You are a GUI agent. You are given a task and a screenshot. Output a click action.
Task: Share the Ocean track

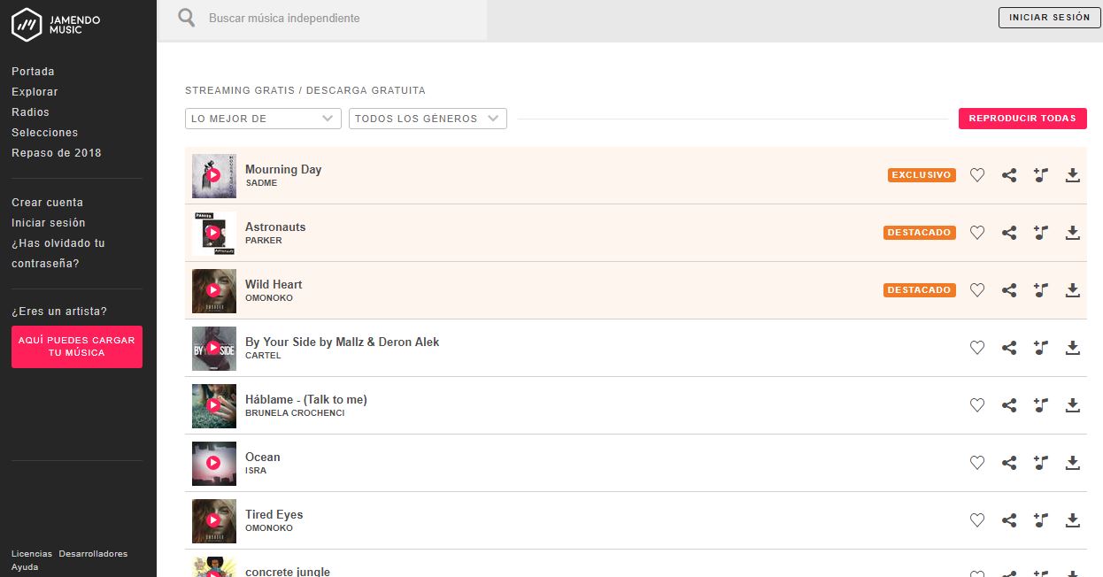point(1009,463)
